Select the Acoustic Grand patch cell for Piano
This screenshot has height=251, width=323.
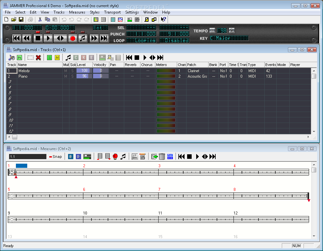coord(197,76)
